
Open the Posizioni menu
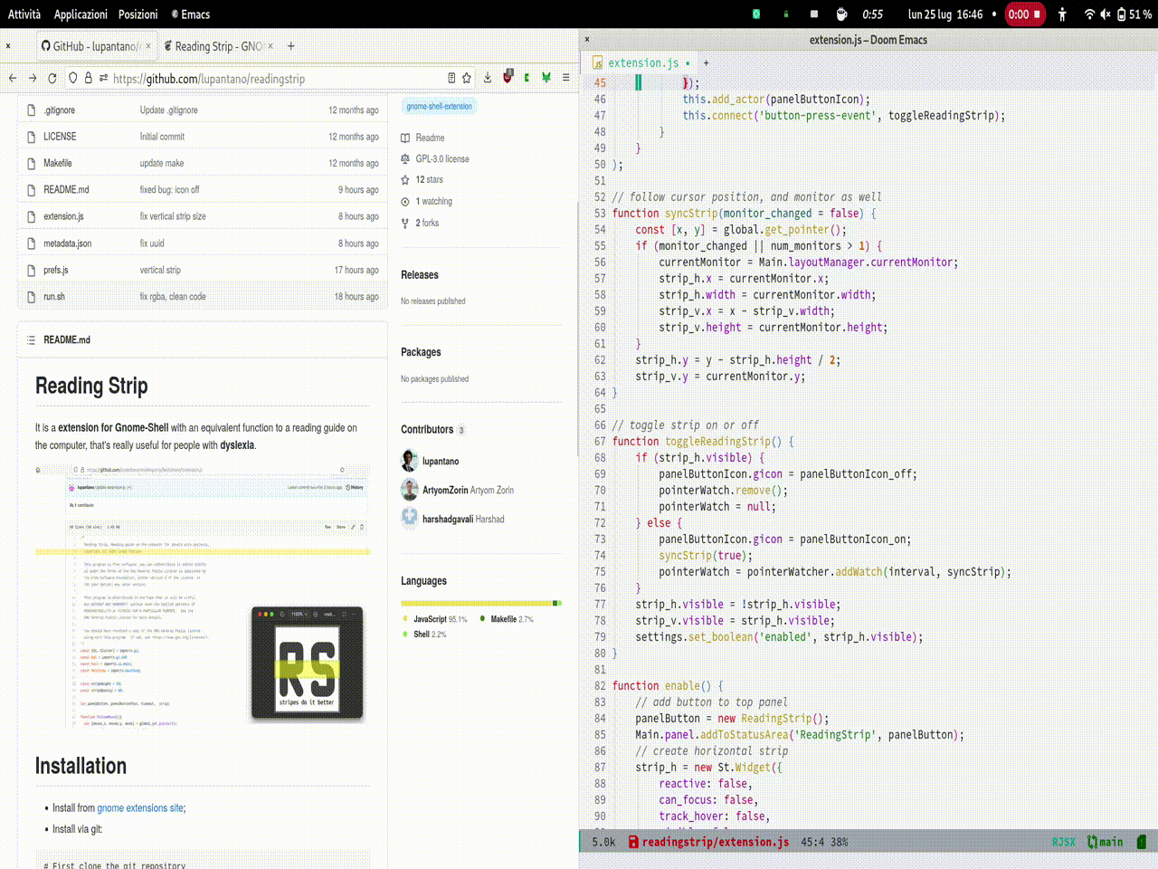[138, 14]
